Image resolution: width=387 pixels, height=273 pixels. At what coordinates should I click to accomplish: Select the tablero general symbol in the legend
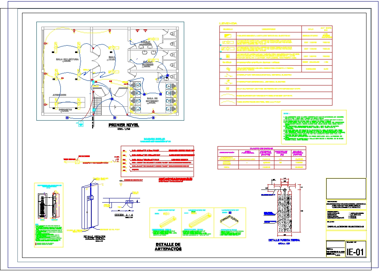point(228,36)
